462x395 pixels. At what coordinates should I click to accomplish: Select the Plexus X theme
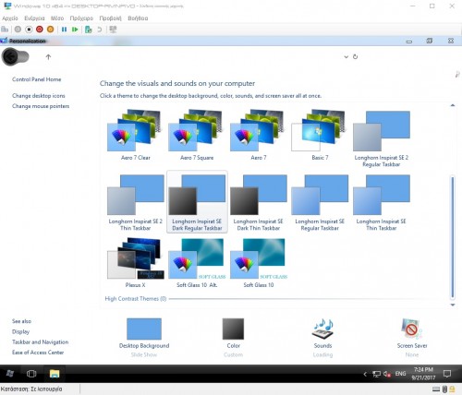click(136, 262)
